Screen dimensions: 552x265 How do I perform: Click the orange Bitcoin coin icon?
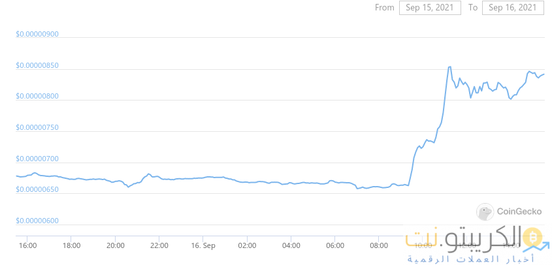(534, 239)
